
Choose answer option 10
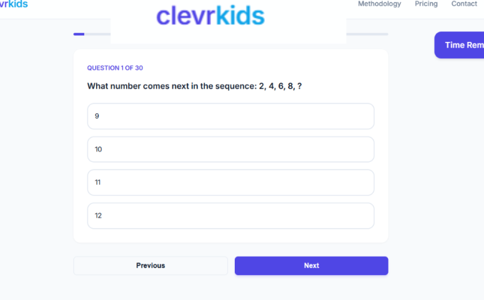point(230,149)
